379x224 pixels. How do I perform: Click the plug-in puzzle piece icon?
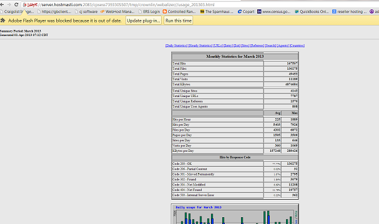coord(2,21)
